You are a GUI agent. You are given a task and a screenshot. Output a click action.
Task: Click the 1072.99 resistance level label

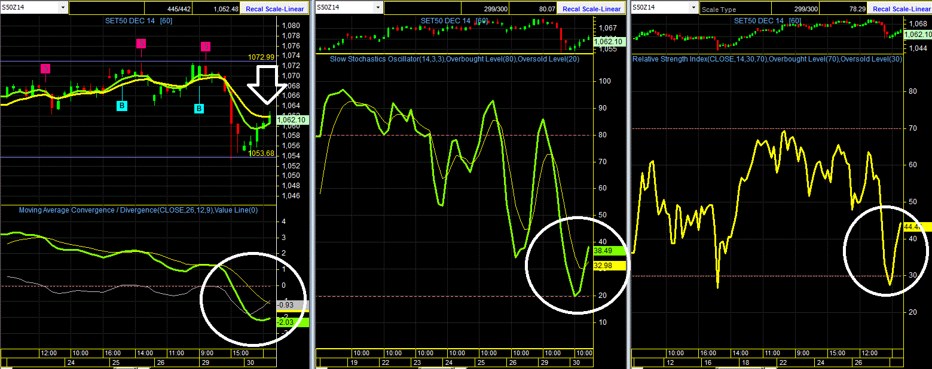[261, 57]
